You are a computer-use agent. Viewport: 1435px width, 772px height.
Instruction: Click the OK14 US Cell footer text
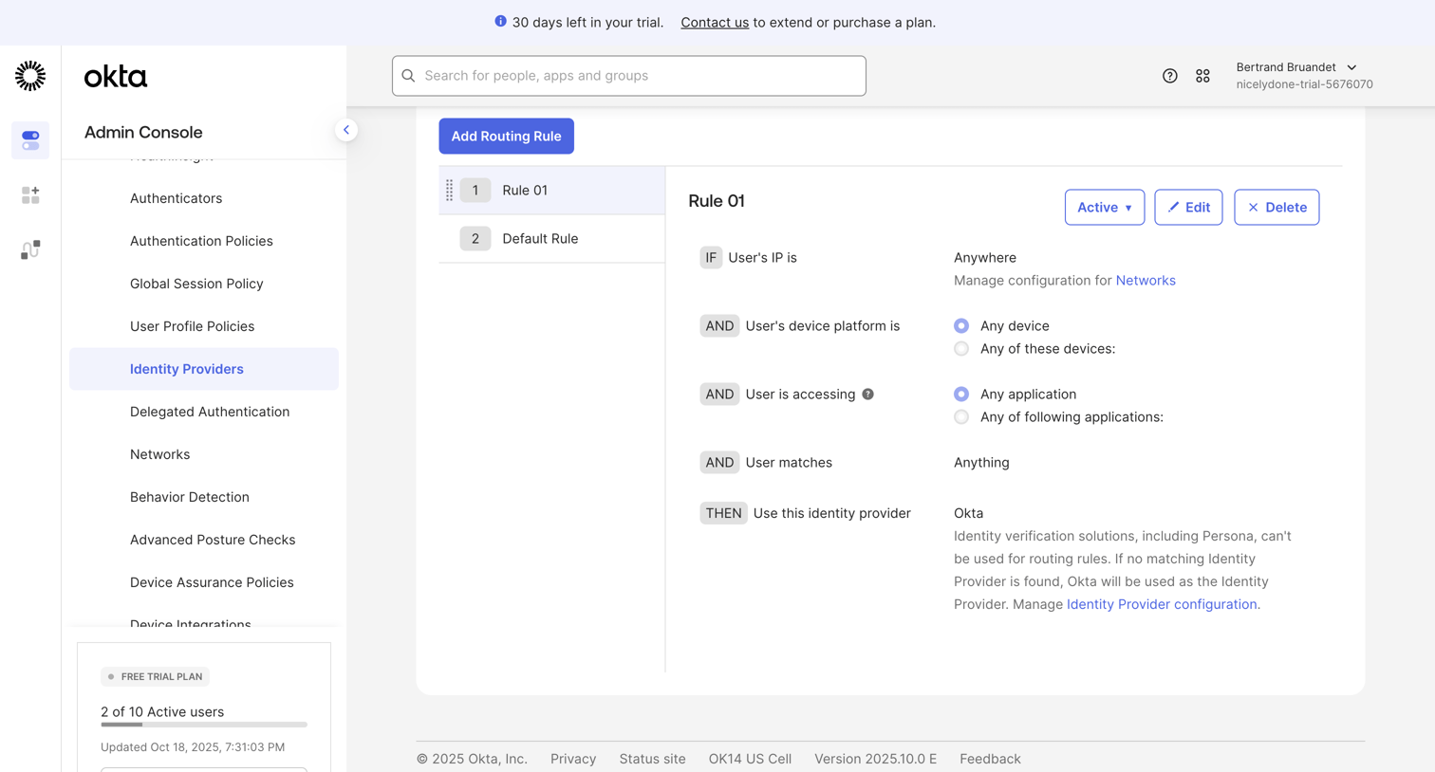click(x=750, y=759)
